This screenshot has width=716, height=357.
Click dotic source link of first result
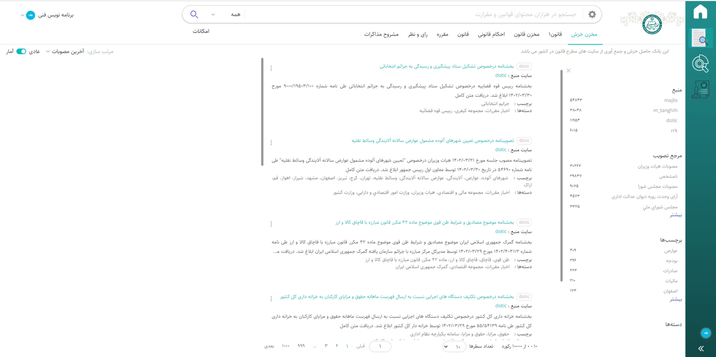click(x=501, y=75)
